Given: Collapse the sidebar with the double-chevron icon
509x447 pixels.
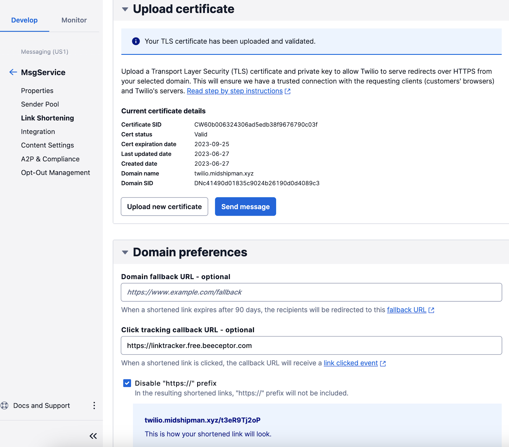Looking at the screenshot, I should (x=93, y=436).
